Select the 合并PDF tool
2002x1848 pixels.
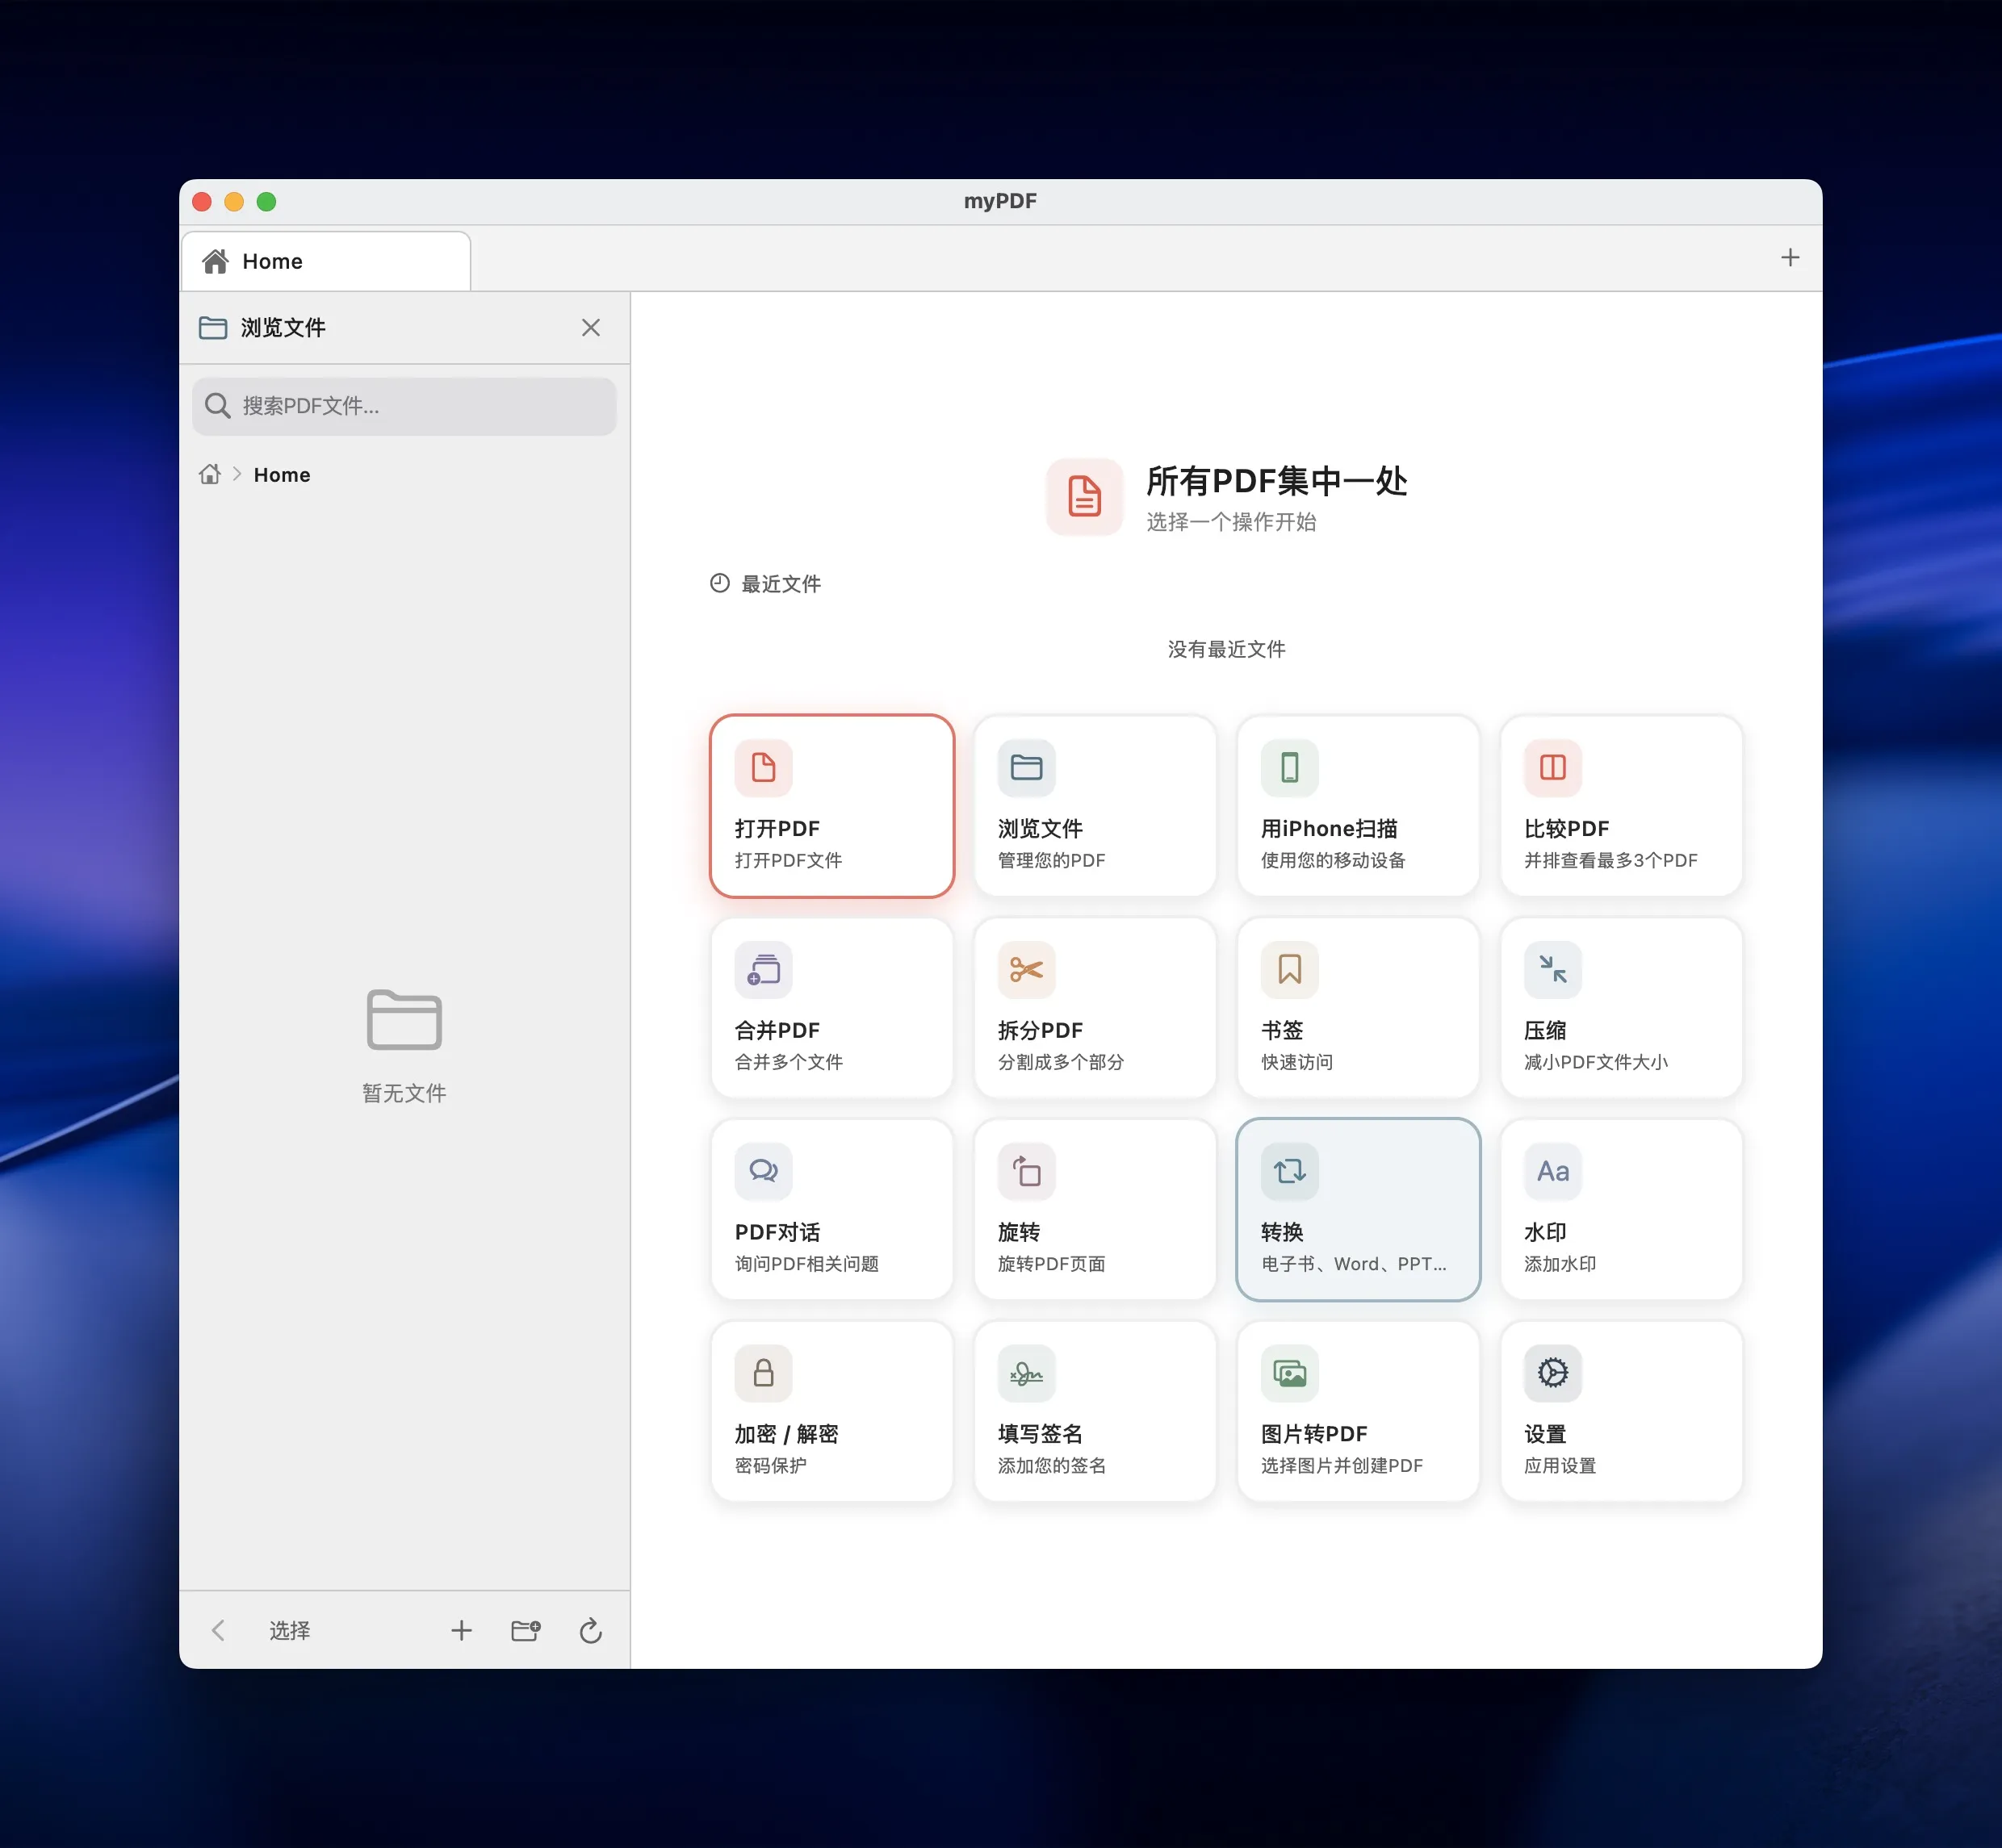click(831, 1007)
